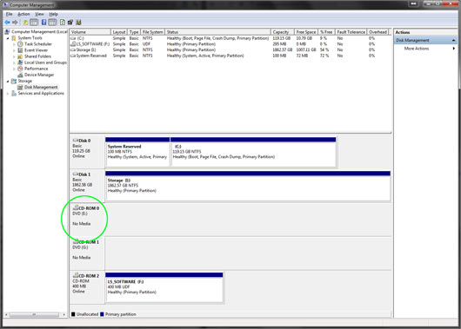
Task: Click the Device Manager icon
Action: pos(20,75)
